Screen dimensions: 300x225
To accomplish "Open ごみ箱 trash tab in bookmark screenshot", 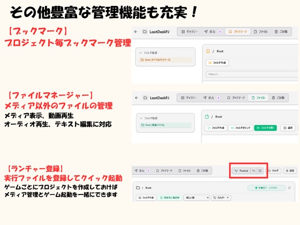I will pos(281,32).
